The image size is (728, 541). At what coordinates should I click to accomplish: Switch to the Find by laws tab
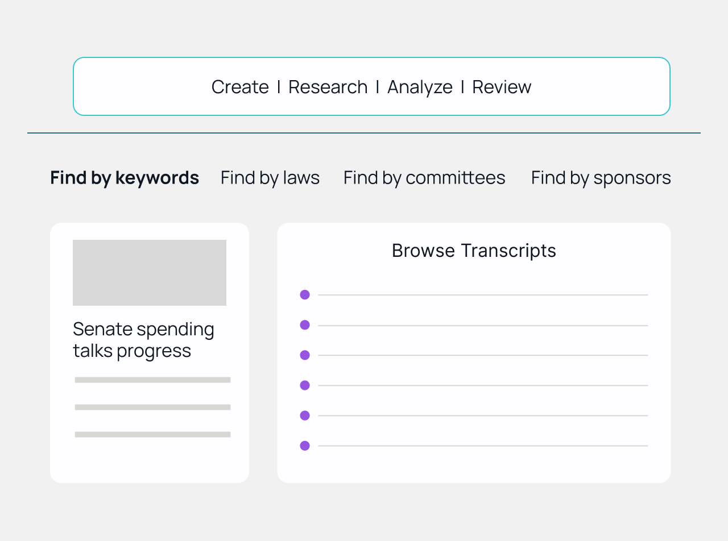[x=270, y=178]
